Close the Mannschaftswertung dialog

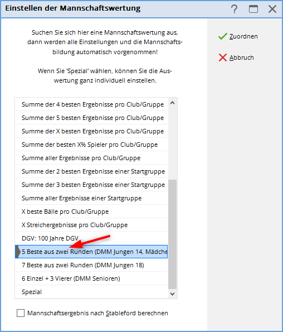coord(272,9)
